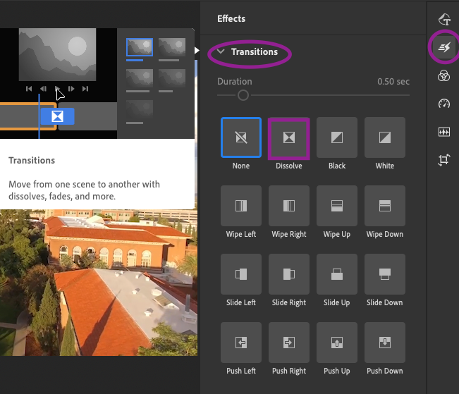Click the transition marker on the timeline preview
Viewport: 459px width, 394px height.
57,116
